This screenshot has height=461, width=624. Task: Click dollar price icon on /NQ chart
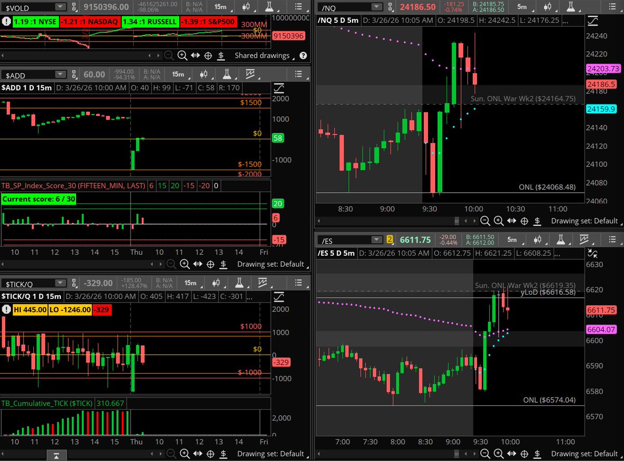[537, 221]
